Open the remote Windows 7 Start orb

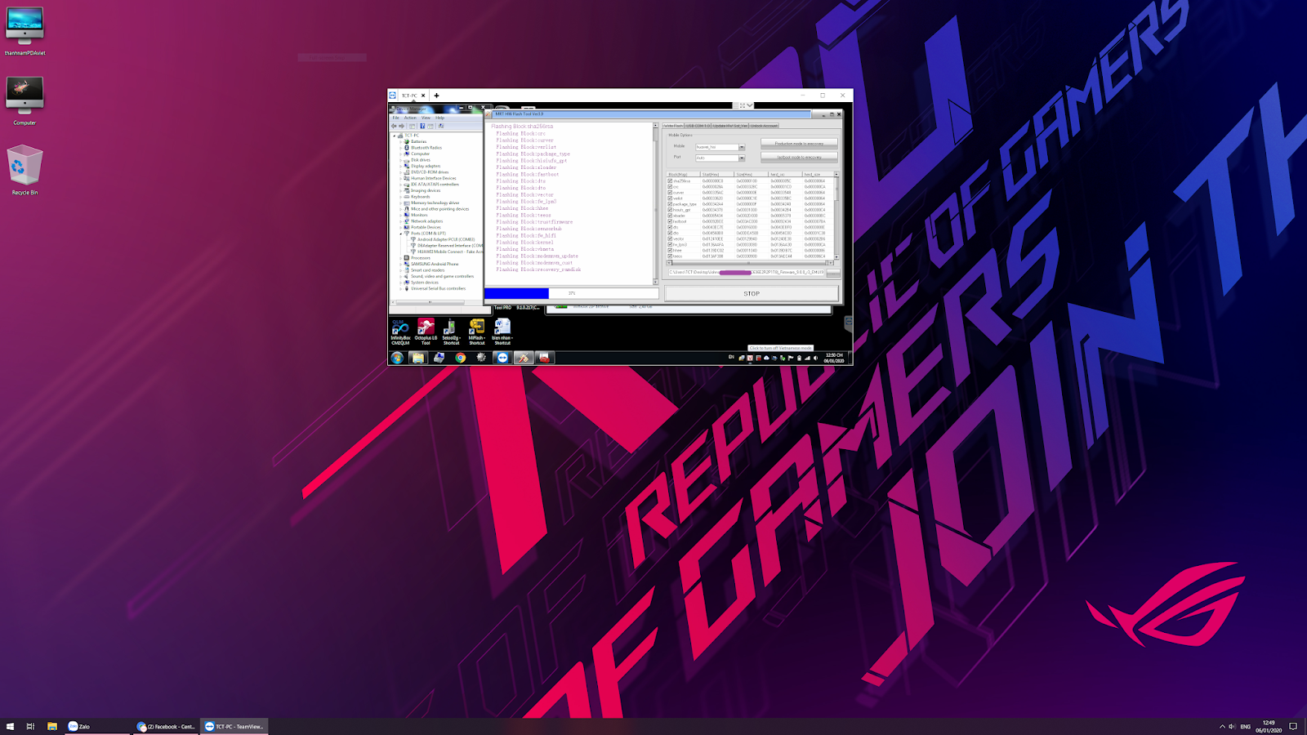[398, 358]
